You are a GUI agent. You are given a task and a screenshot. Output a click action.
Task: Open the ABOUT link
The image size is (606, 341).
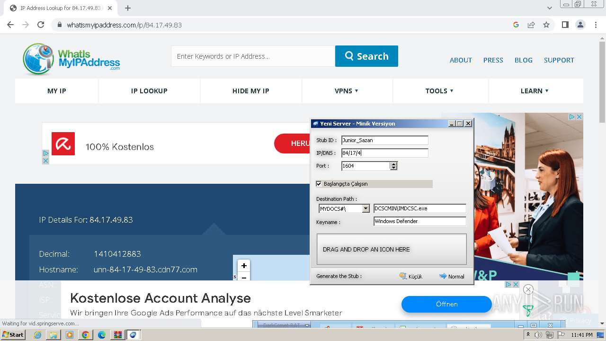461,60
